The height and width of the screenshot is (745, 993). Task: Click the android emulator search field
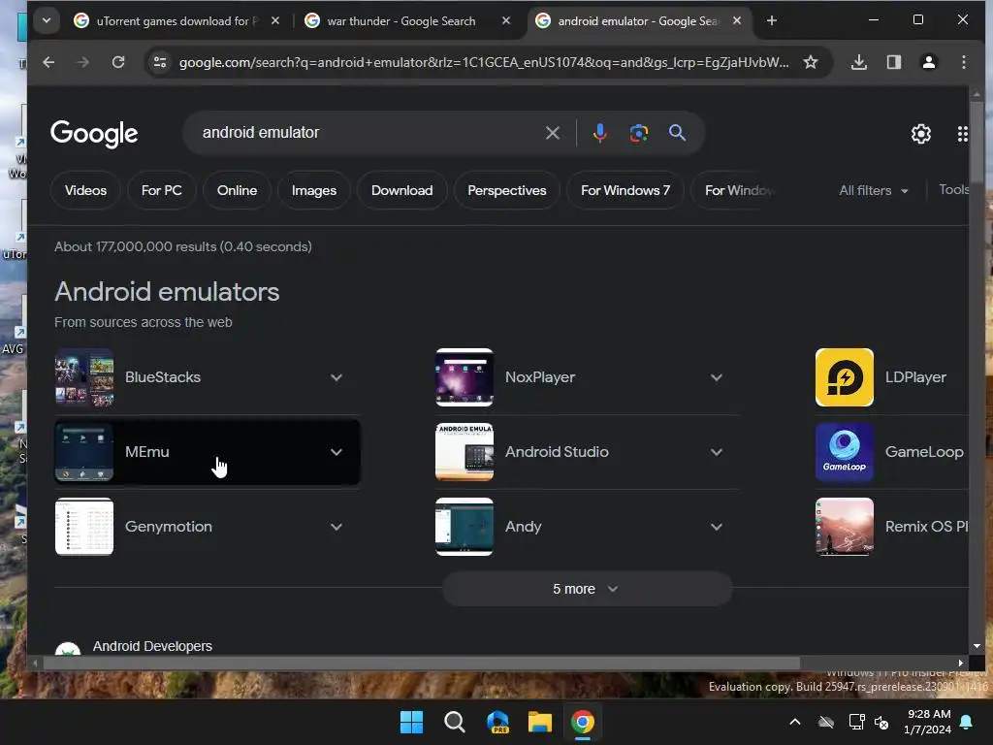pyautogui.click(x=368, y=132)
